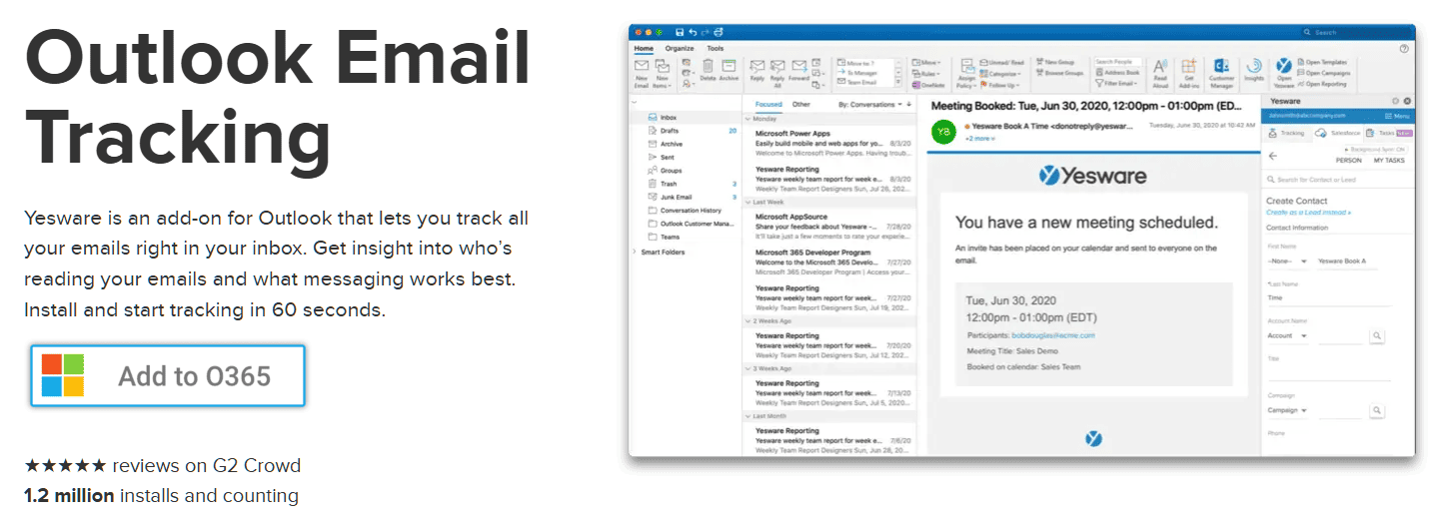Click the New Email icon in Outlook ribbon

coord(641,73)
